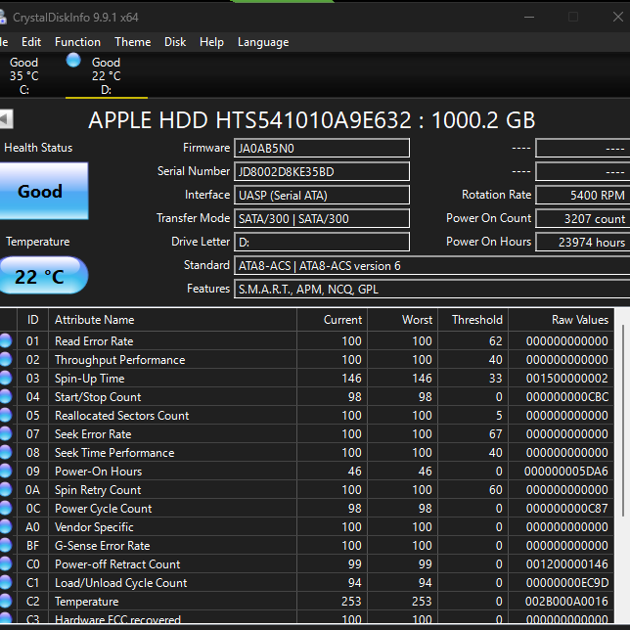Select drive D: Good 22 °C tab
630x630 pixels.
[106, 75]
